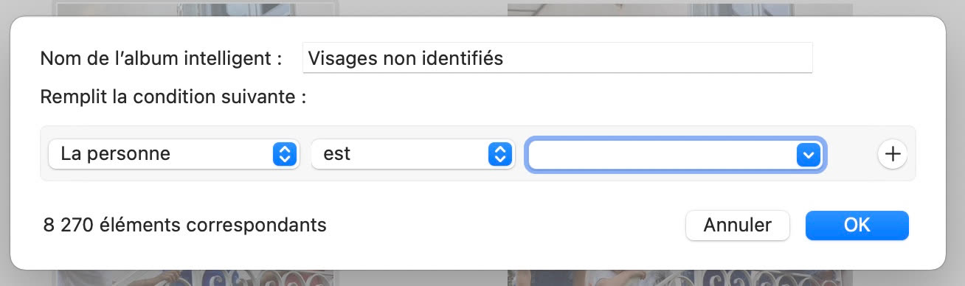965x286 pixels.
Task: Select the dimmed photo thumbnail above dialog, right side
Action: (x=680, y=9)
